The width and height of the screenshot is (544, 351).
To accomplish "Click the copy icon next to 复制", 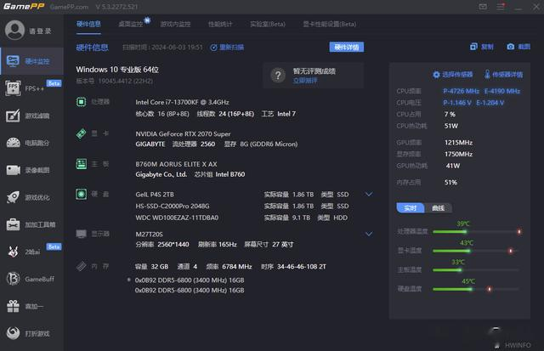I will click(473, 47).
